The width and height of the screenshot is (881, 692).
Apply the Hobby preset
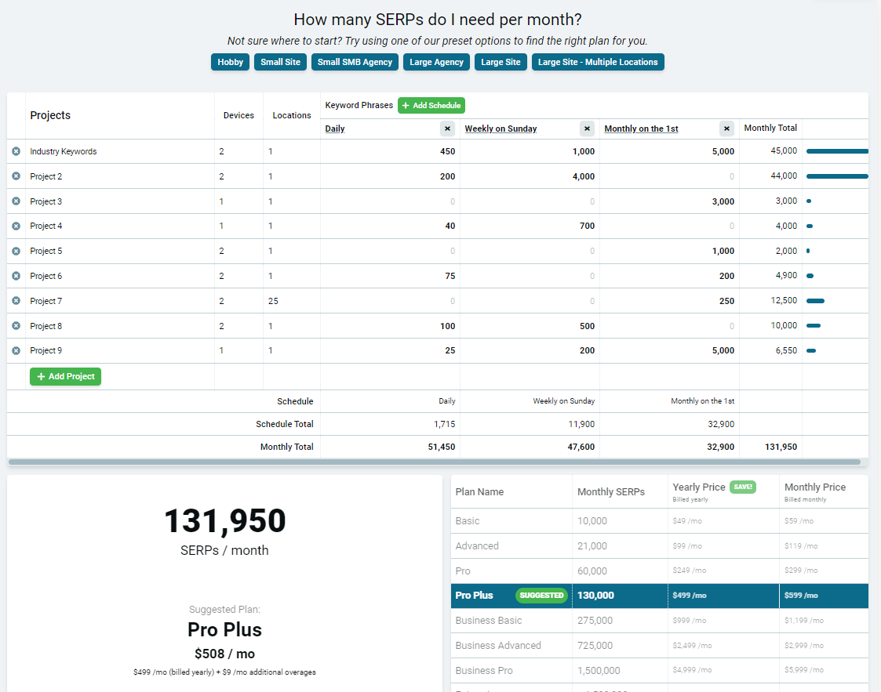(x=231, y=62)
